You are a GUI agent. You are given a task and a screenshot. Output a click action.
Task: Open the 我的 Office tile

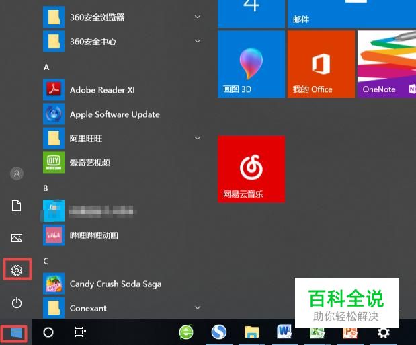pyautogui.click(x=321, y=64)
